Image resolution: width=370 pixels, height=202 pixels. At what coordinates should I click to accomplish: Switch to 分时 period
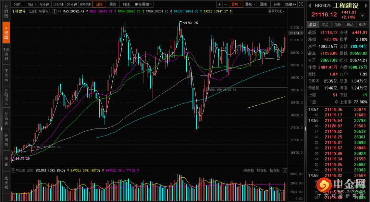click(17, 4)
